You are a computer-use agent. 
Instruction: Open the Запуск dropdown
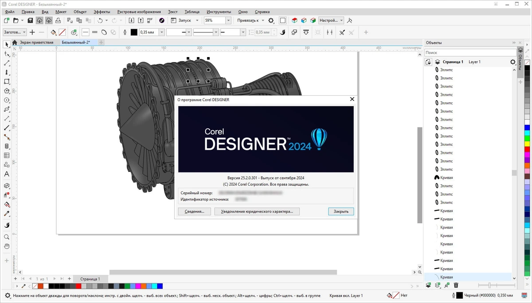tap(196, 20)
